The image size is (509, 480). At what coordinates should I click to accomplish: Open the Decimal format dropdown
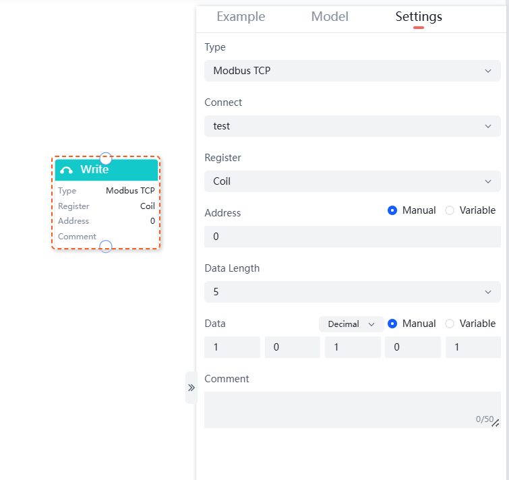coord(351,324)
